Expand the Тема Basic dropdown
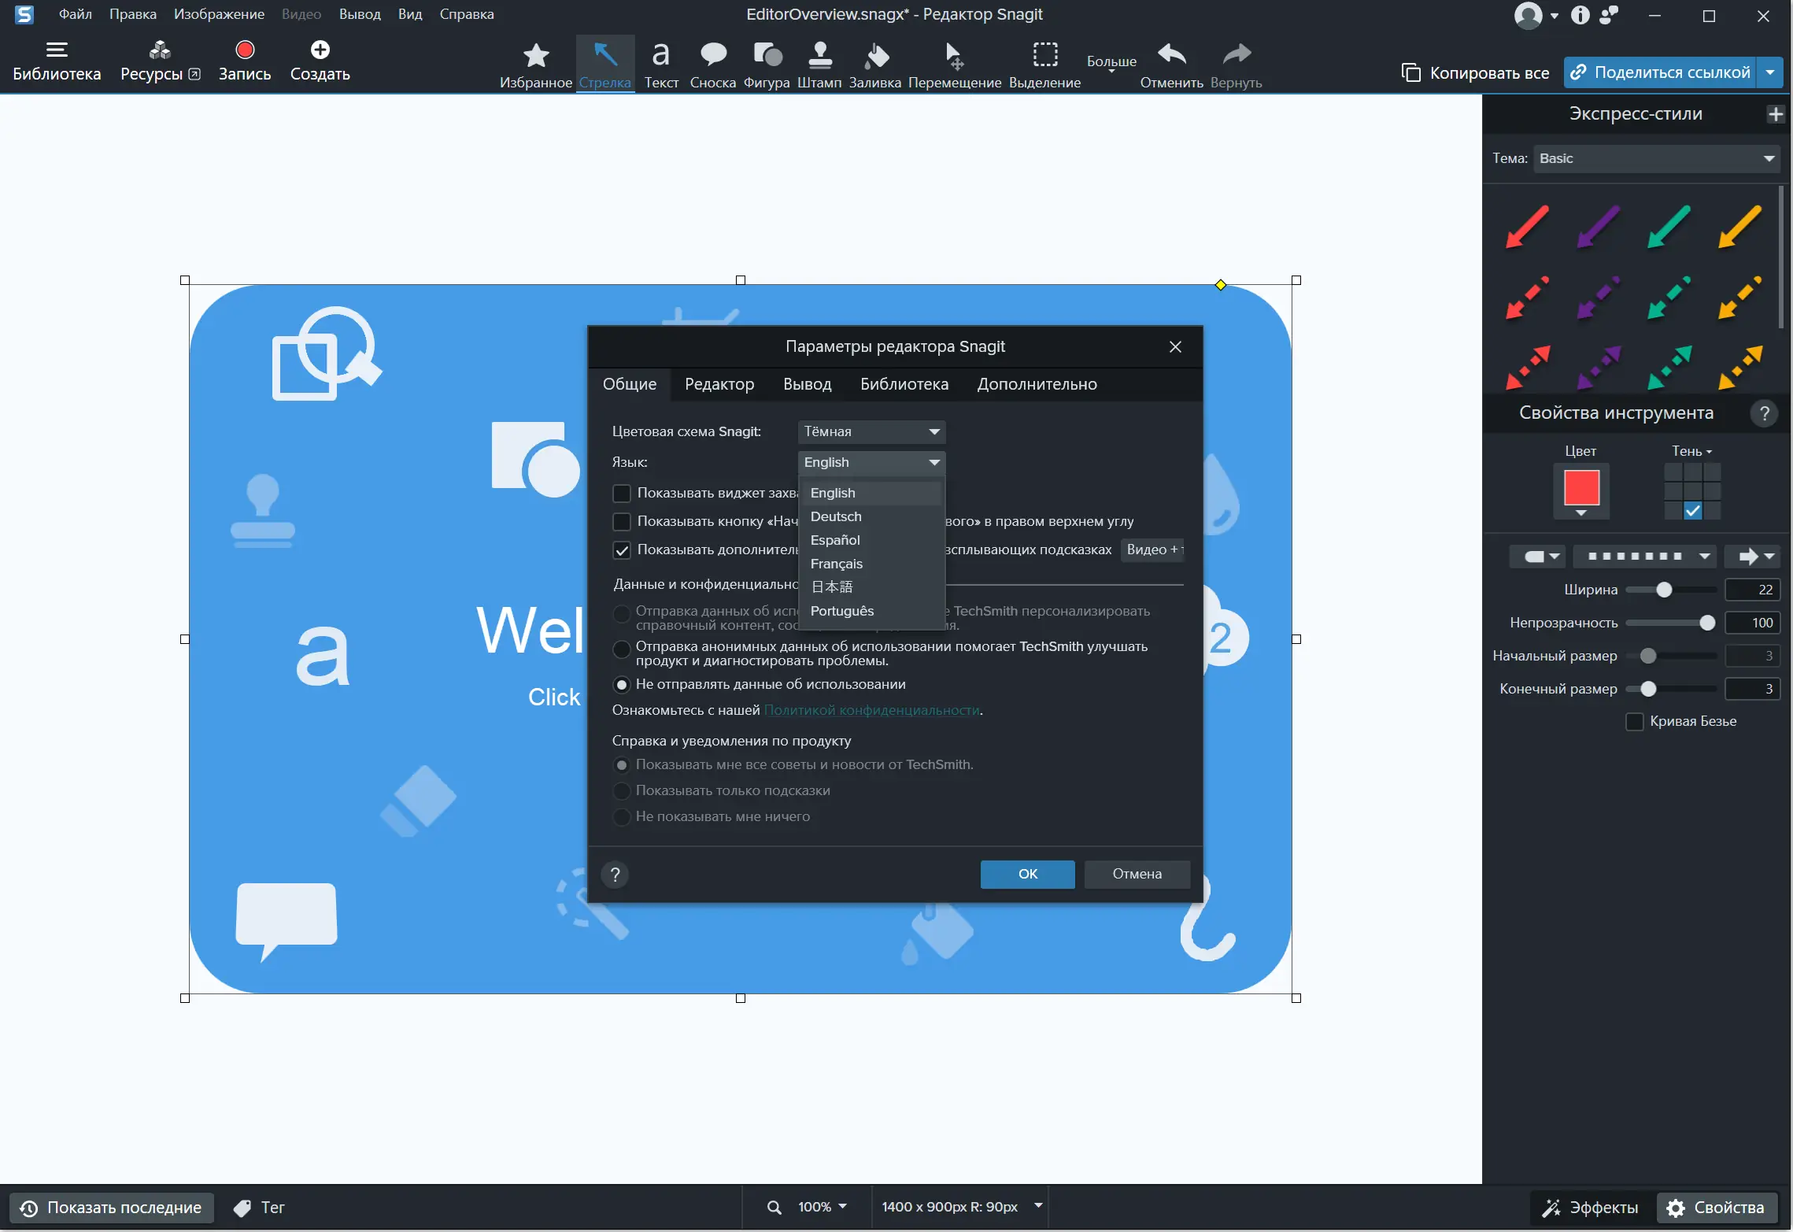1793x1232 pixels. [1657, 159]
